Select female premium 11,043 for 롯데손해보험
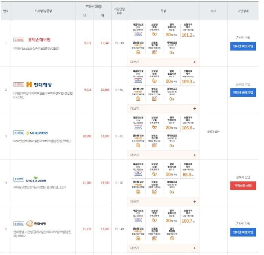Screen dimensions: 264x255 [x=105, y=43]
